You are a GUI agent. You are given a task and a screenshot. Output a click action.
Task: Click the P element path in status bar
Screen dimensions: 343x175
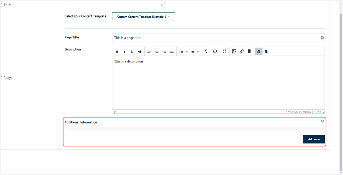pos(115,112)
